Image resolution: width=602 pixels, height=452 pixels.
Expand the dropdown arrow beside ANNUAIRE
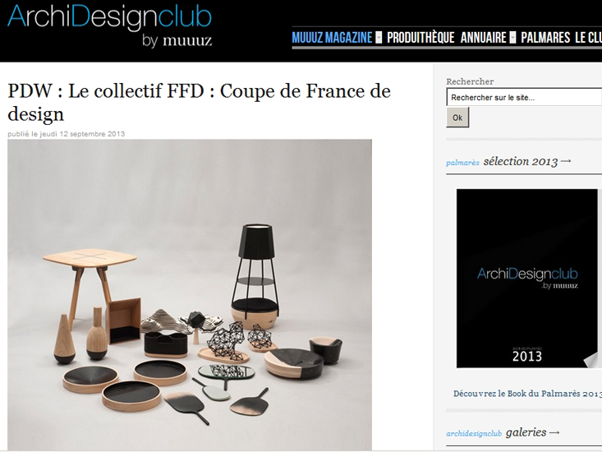pos(512,38)
